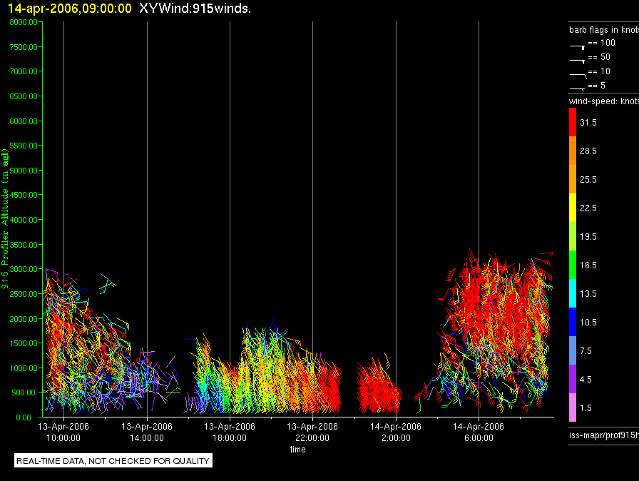
Task: Click the 5500.00 altitude axis label
Action: tap(24, 146)
